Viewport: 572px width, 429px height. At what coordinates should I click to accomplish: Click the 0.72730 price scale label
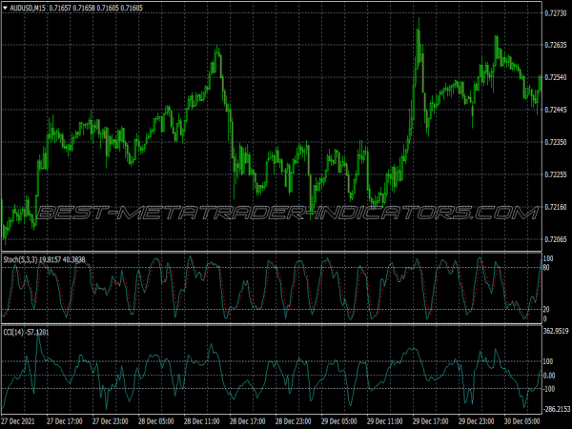pyautogui.click(x=557, y=13)
